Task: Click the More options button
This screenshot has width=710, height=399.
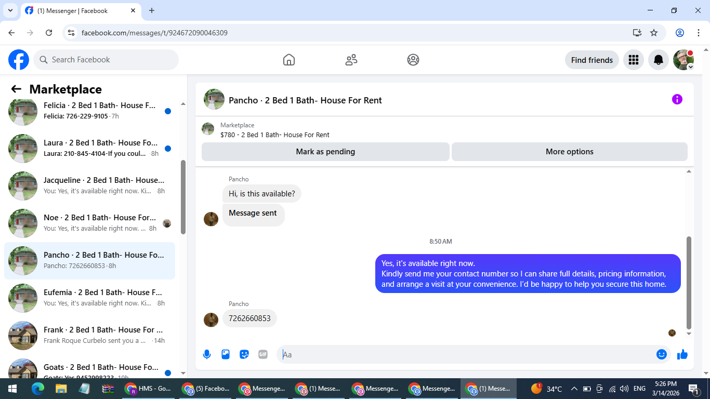Action: [x=570, y=152]
